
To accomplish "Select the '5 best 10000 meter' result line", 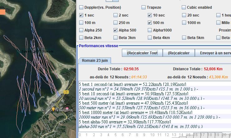I will [155, 112].
